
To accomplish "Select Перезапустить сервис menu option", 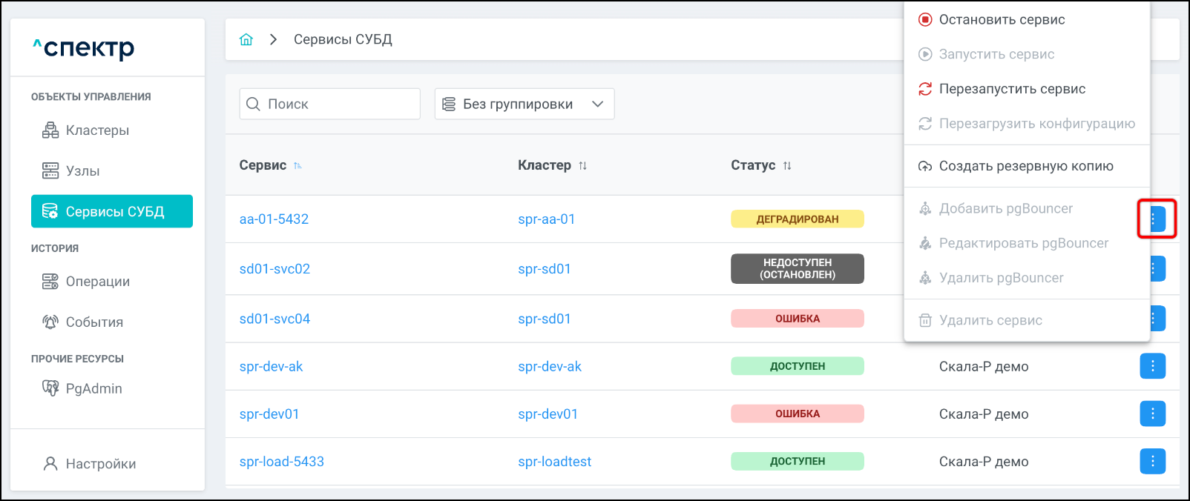I will point(1012,89).
